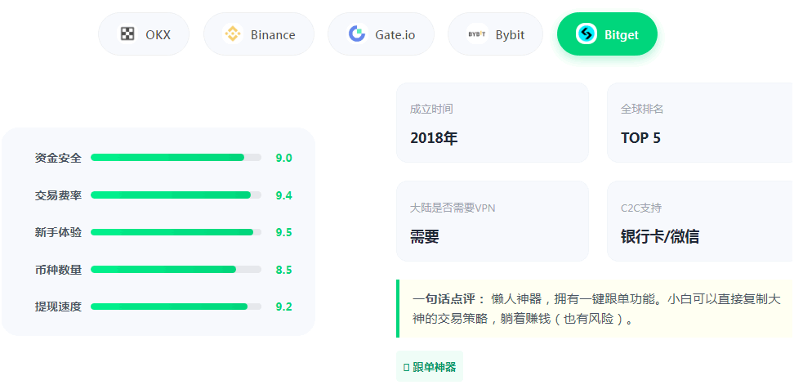The height and width of the screenshot is (385, 794).
Task: Click the OKX logo icon
Action: pos(127,34)
